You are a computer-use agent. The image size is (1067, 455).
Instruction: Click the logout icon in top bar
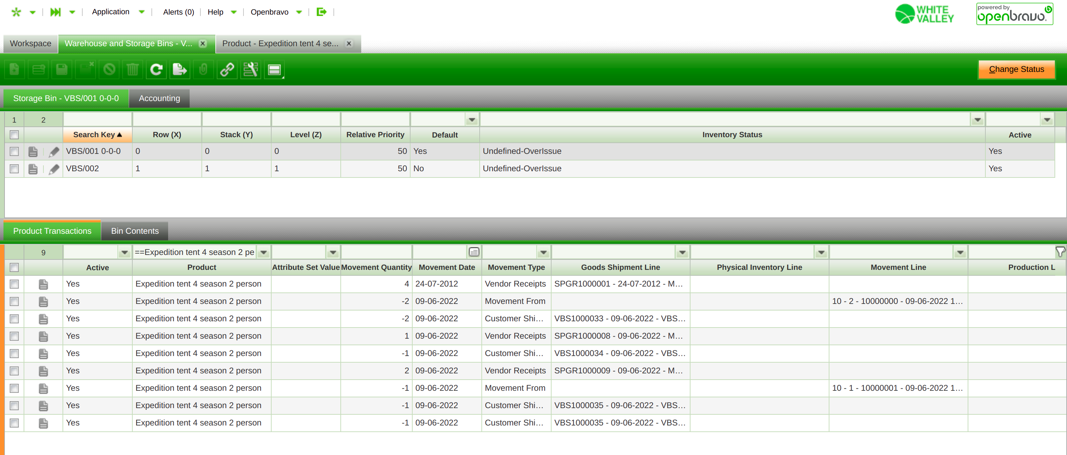(x=321, y=12)
